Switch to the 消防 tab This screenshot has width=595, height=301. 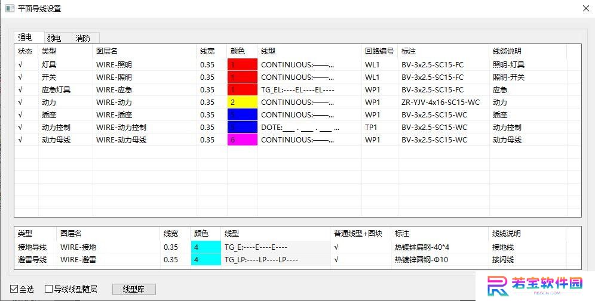click(85, 38)
